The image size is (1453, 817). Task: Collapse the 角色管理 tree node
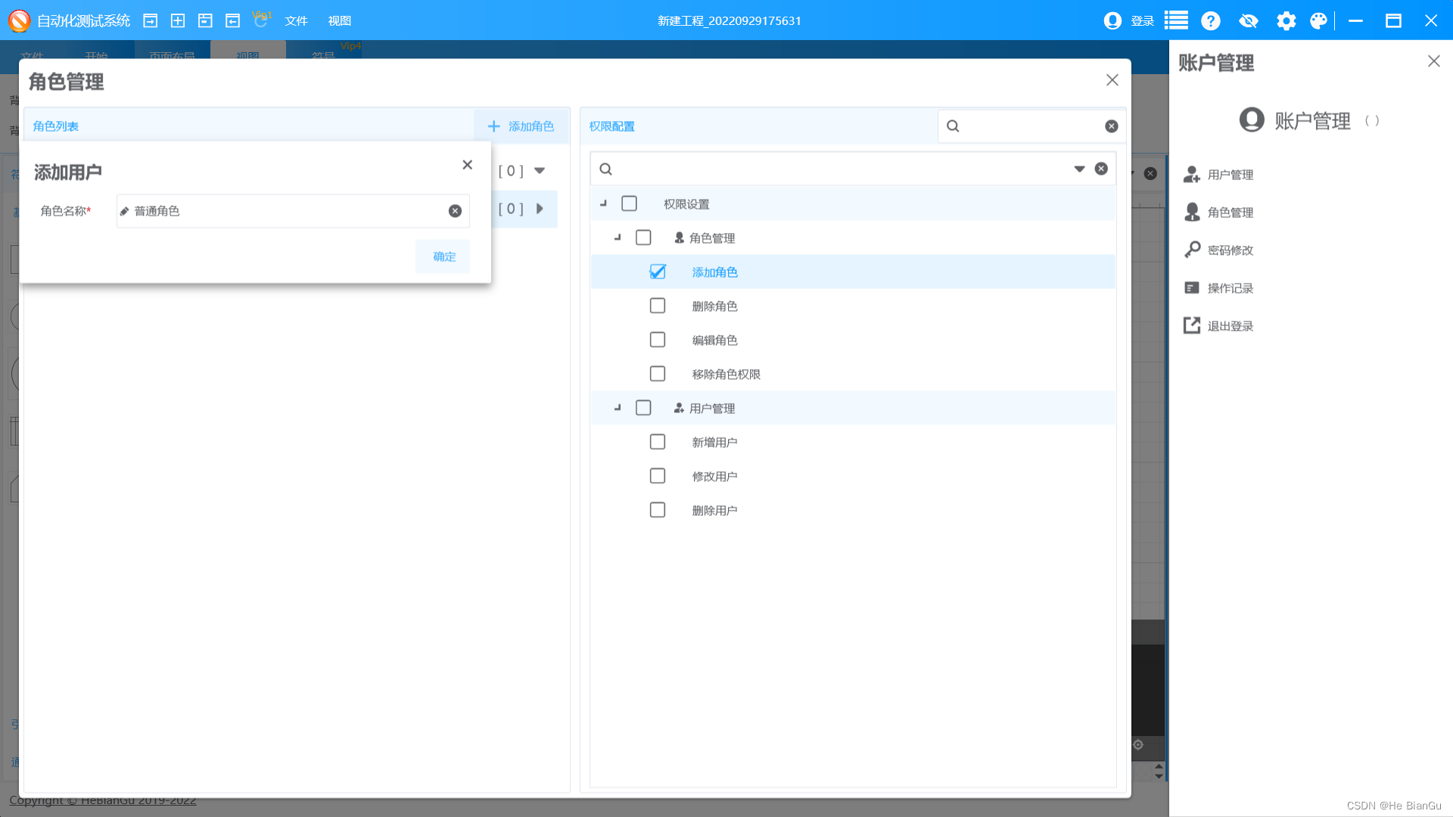click(x=618, y=237)
